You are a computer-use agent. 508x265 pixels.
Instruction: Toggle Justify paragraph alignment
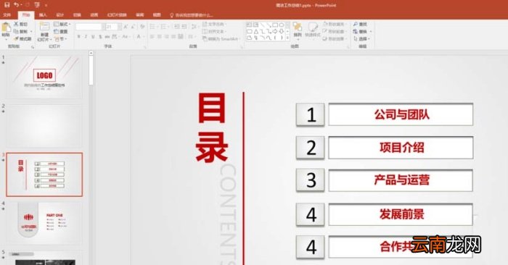click(x=173, y=37)
